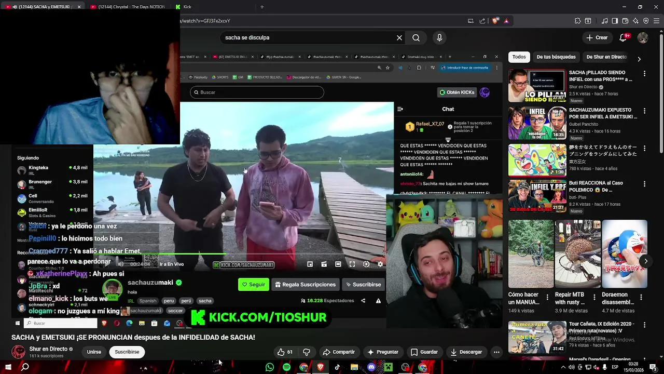This screenshot has width=664, height=374.
Task: Clear the YouTube search text
Action: coord(399,37)
